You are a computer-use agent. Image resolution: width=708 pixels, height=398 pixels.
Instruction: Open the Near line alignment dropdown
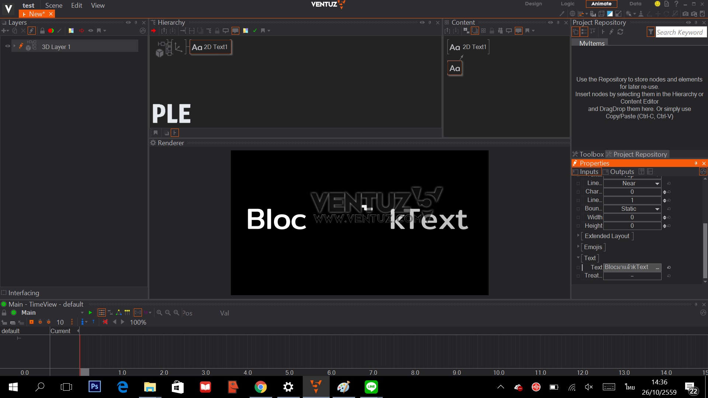click(657, 184)
